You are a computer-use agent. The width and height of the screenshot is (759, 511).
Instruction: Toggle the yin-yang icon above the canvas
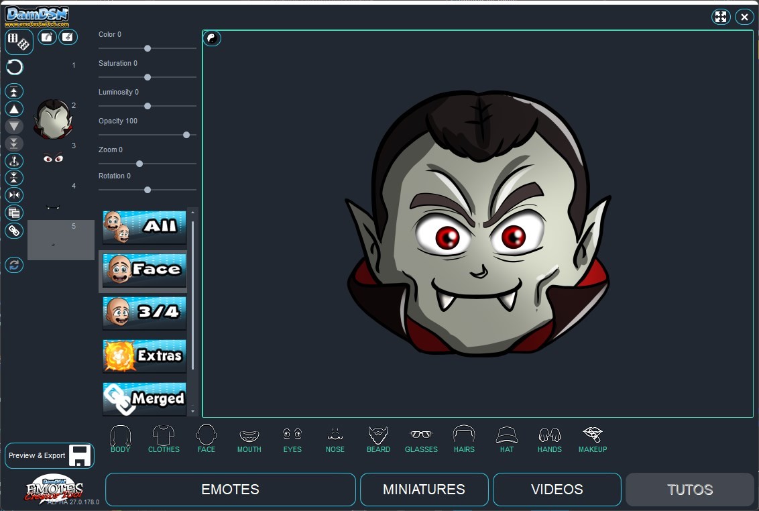[212, 38]
